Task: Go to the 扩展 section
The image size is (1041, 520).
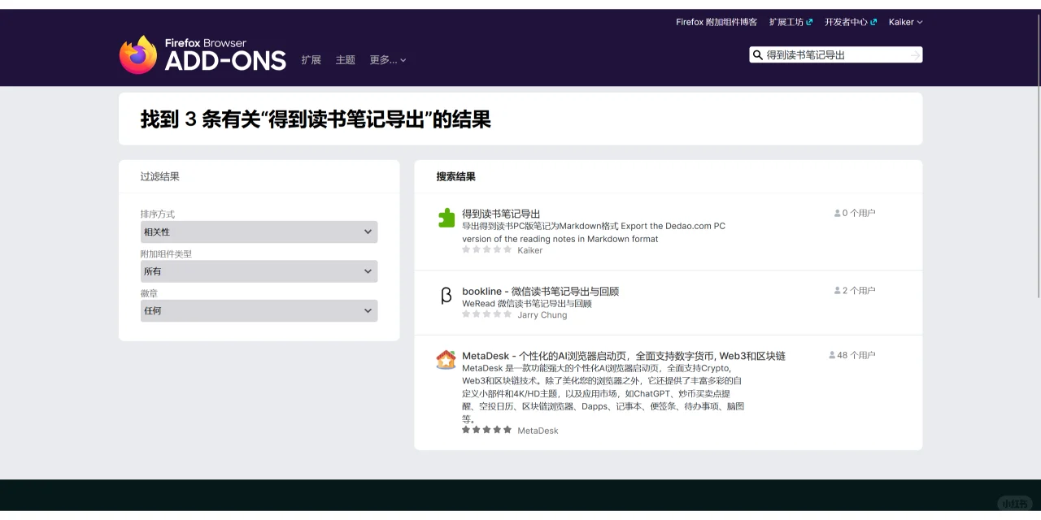Action: coord(311,60)
